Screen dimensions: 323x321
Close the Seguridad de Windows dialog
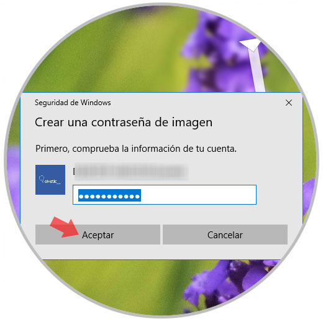click(x=289, y=103)
